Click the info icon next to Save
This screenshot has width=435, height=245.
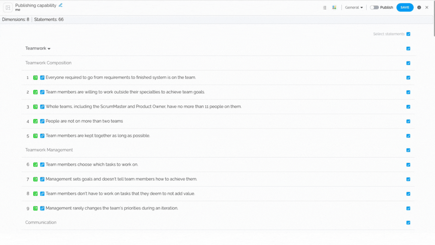pos(419,8)
